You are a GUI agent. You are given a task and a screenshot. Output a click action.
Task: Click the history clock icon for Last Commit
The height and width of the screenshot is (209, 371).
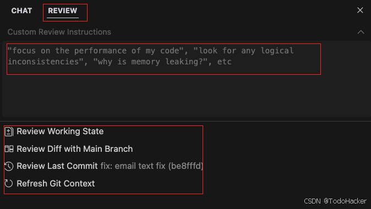(9, 166)
